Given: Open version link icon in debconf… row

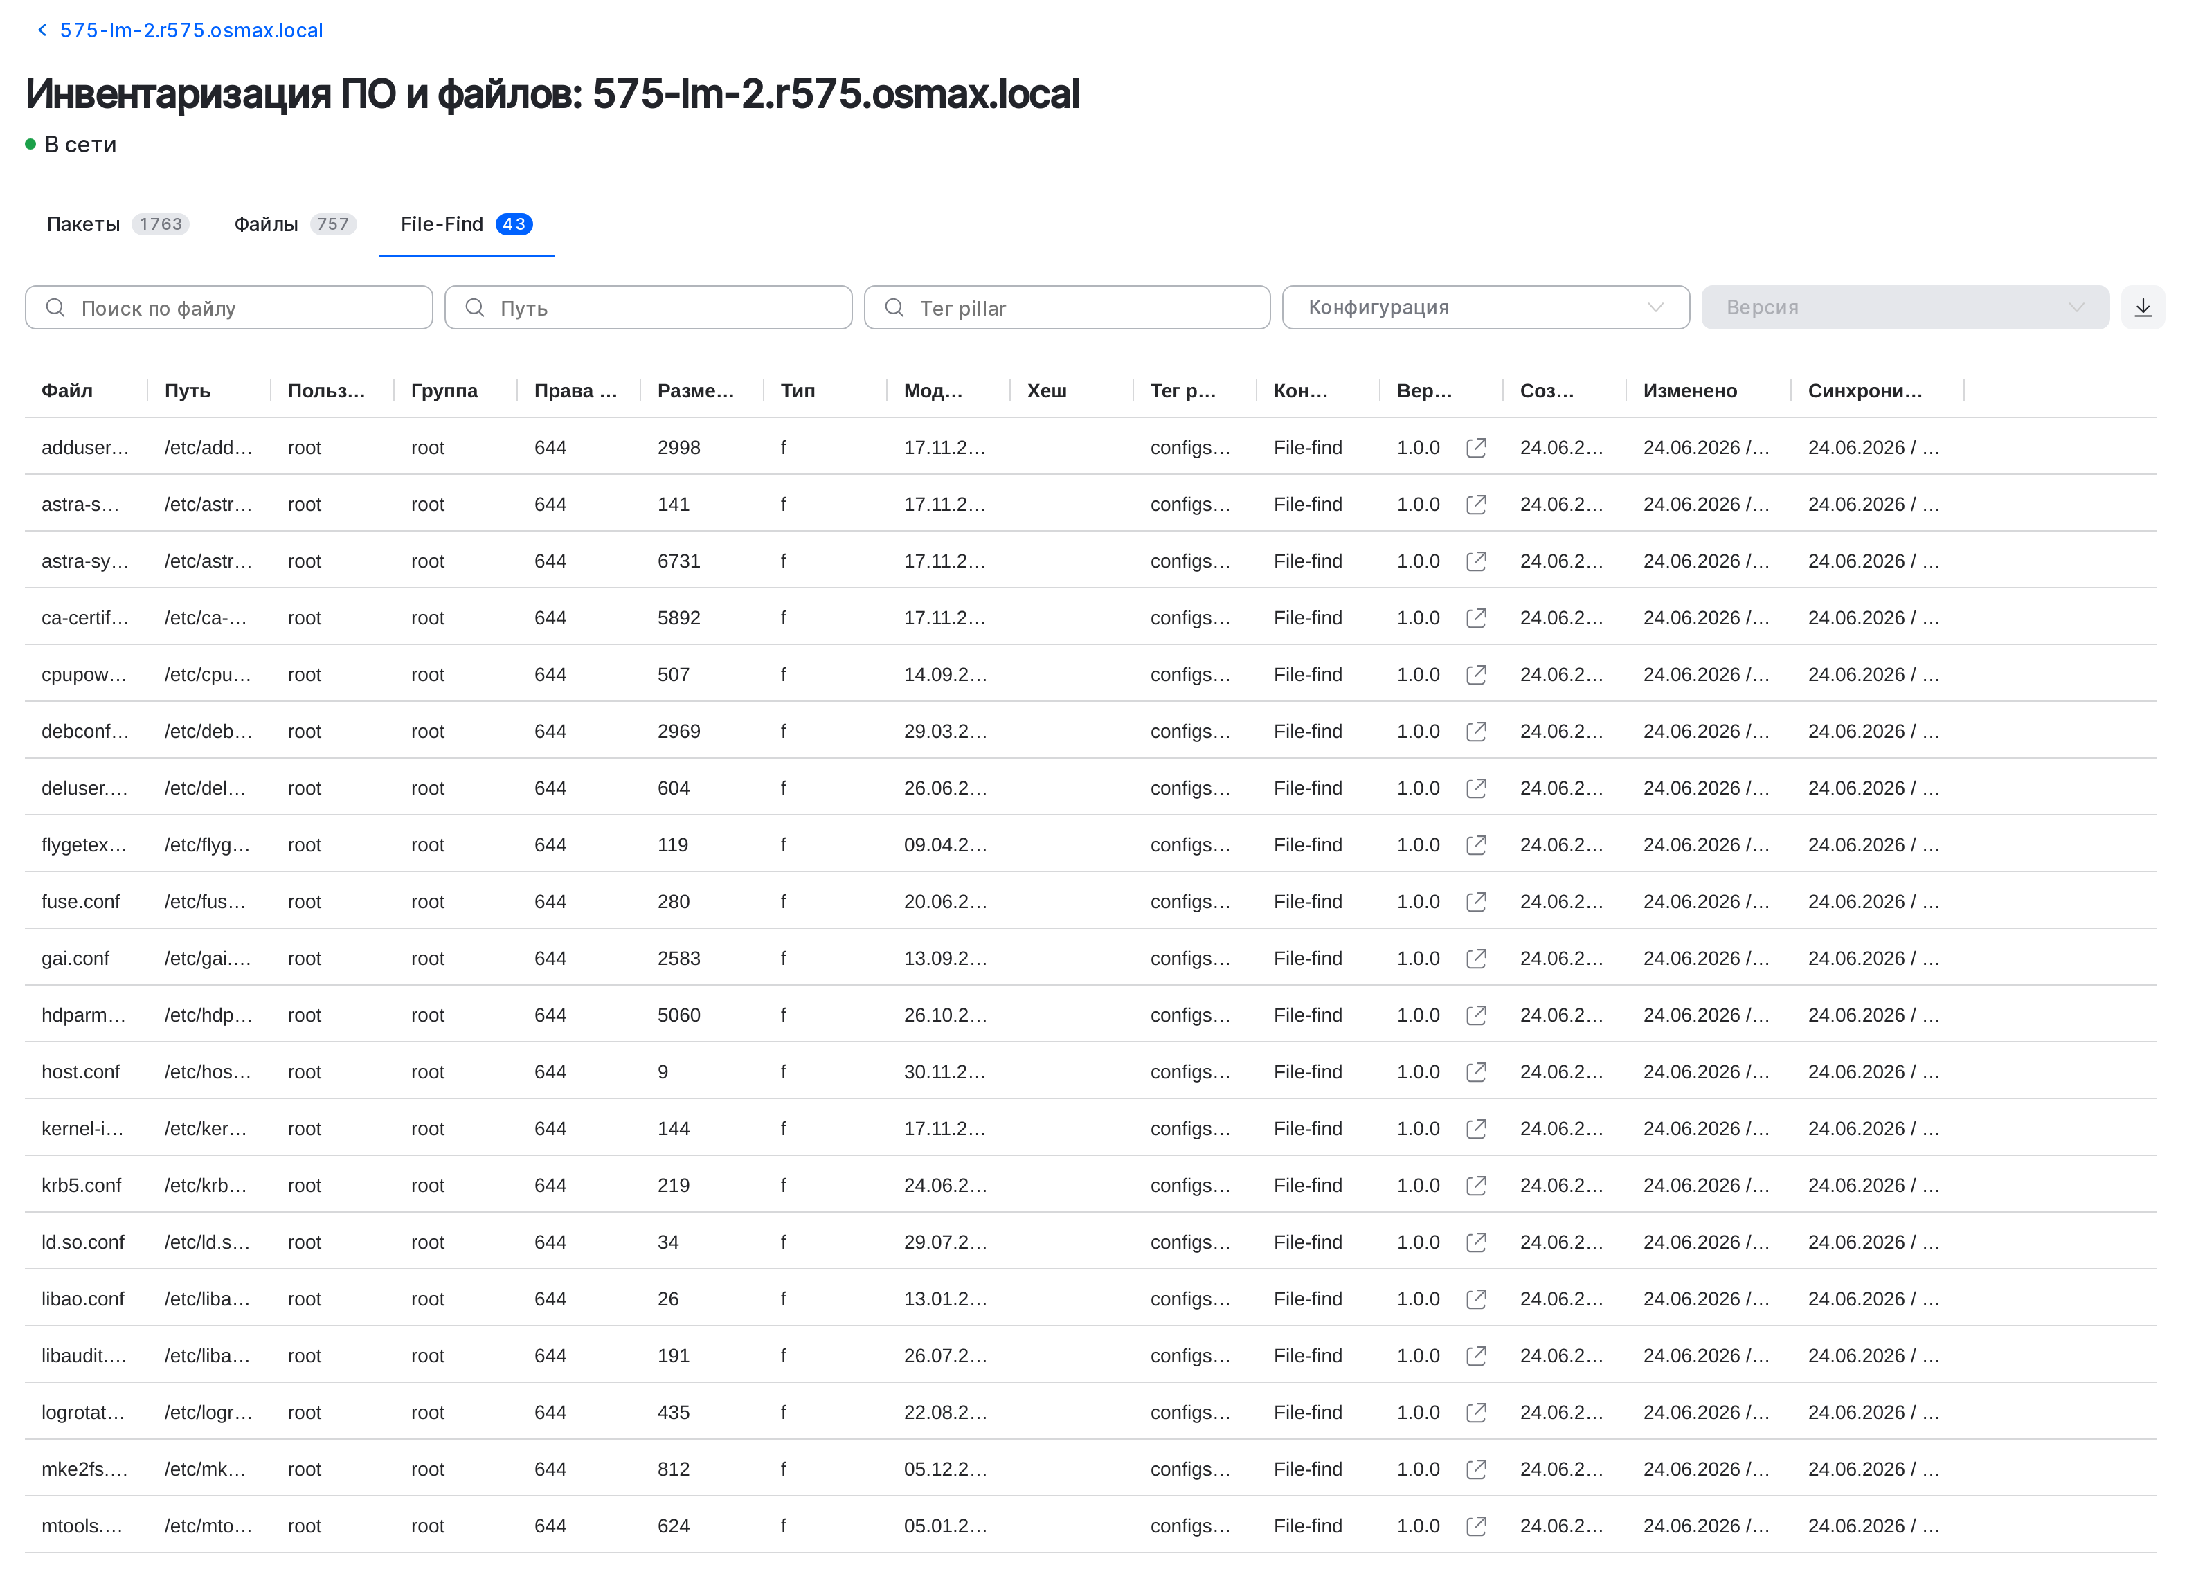Looking at the screenshot, I should tap(1475, 732).
